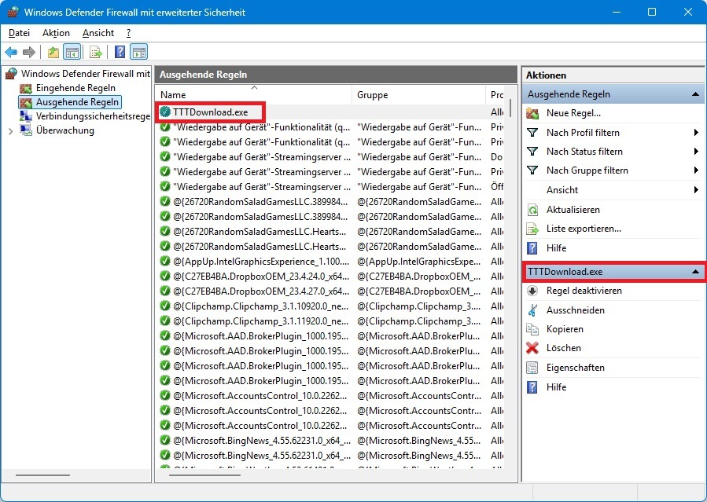Click the Export list toolbar icon
This screenshot has width=707, height=502.
click(x=96, y=52)
